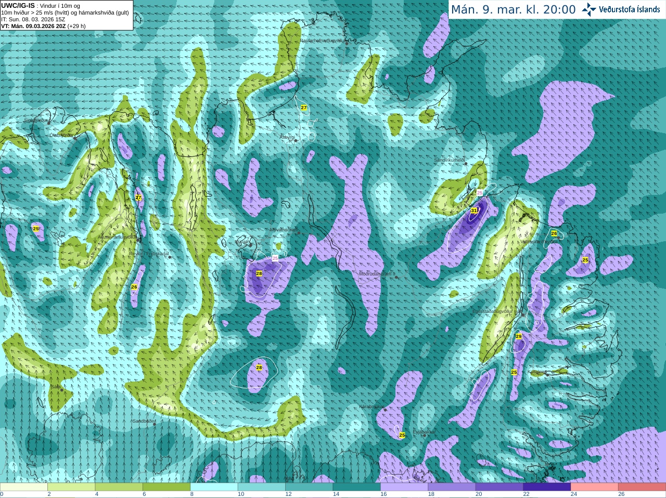The width and height of the screenshot is (666, 498).
Task: Click the above-26 m/s red legend swatch
Action: point(642,487)
